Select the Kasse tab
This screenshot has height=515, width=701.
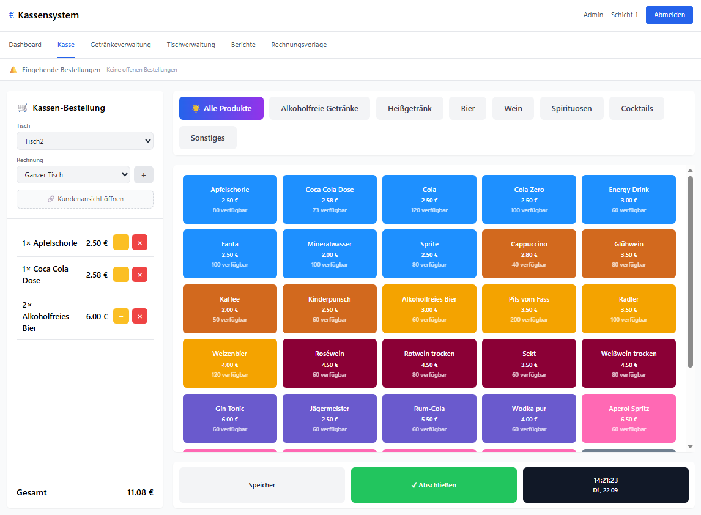click(x=66, y=45)
